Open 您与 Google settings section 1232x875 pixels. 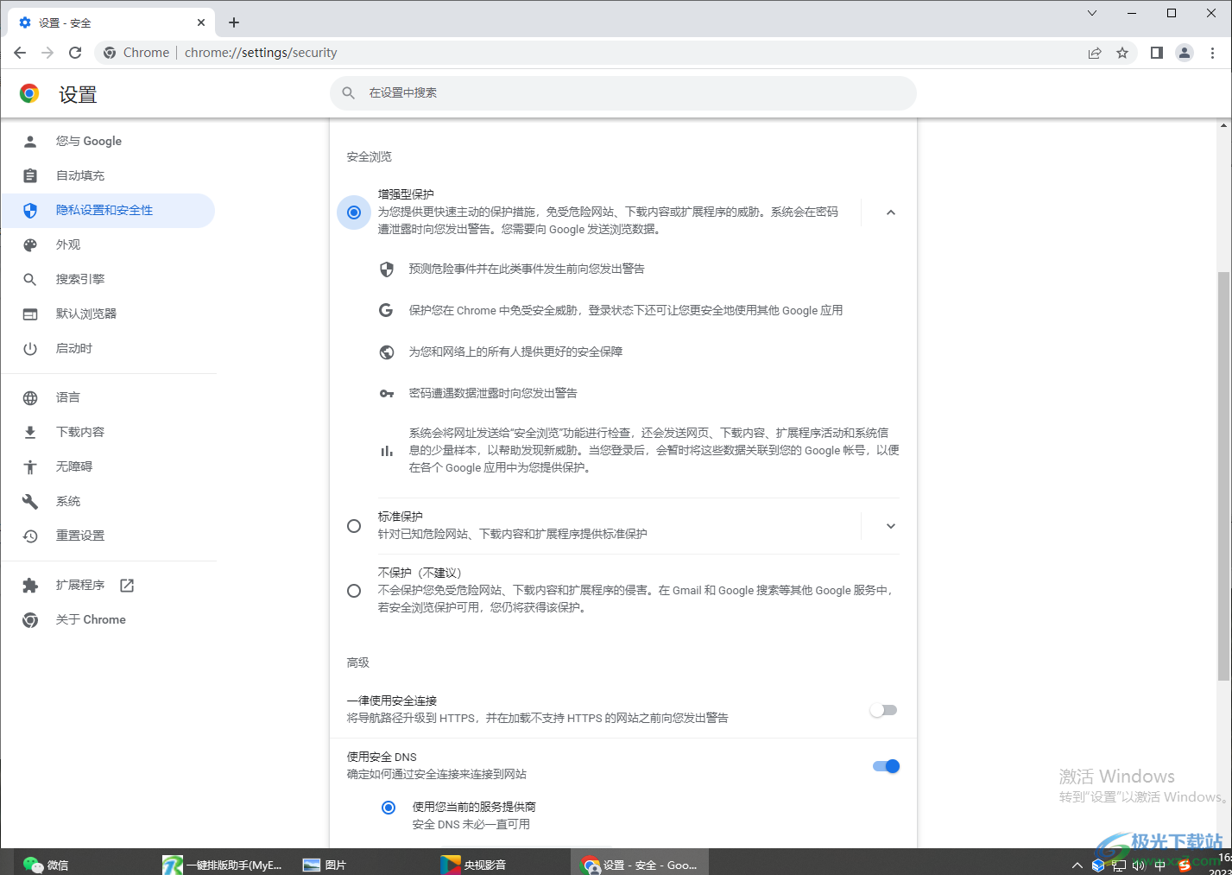[x=108, y=142]
